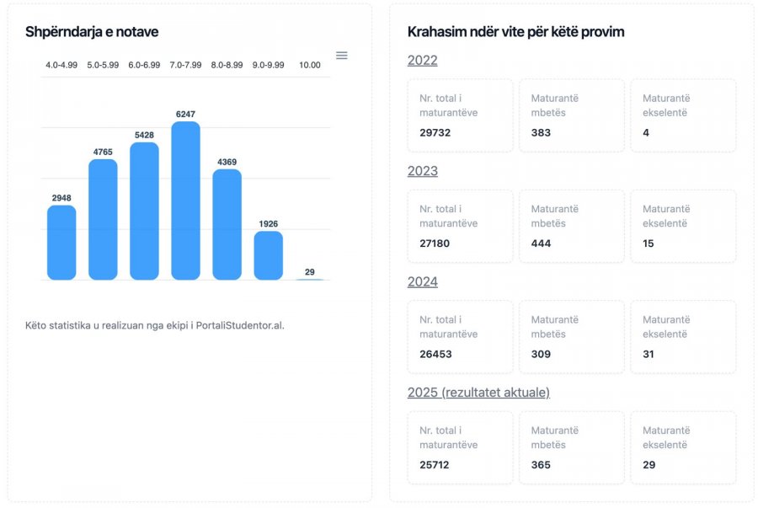Click the 9.0-9.99 bar labeled 1926
Image resolution: width=758 pixels, height=508 pixels.
tap(269, 256)
